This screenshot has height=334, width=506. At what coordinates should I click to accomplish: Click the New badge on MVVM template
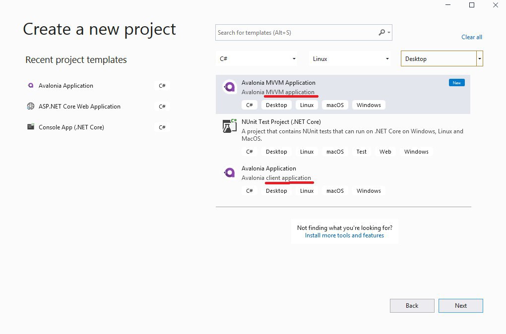[x=456, y=83]
